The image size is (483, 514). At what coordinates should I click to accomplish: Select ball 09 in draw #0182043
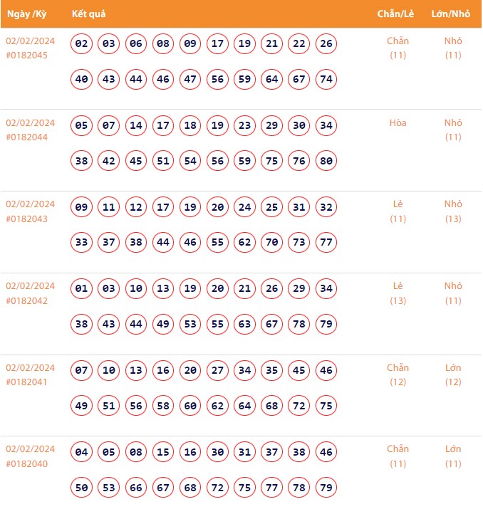tap(82, 208)
